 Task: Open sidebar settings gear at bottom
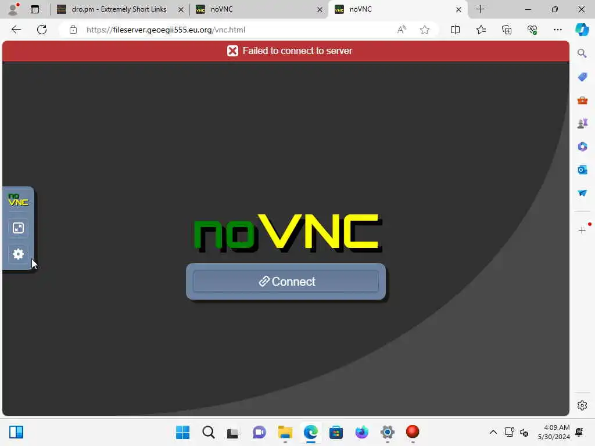(x=582, y=405)
